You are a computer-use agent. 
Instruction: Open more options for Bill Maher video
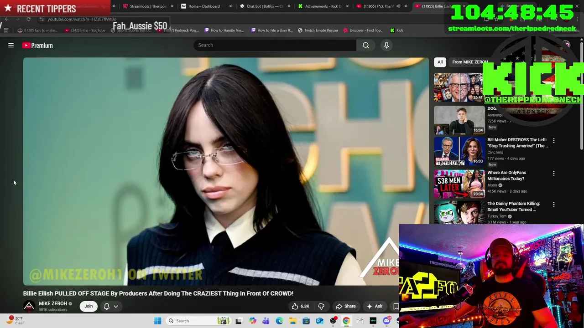[x=554, y=141]
